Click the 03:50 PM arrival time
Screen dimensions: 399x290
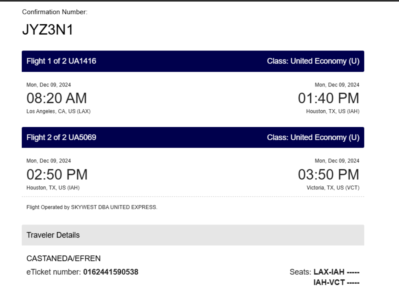coord(329,175)
